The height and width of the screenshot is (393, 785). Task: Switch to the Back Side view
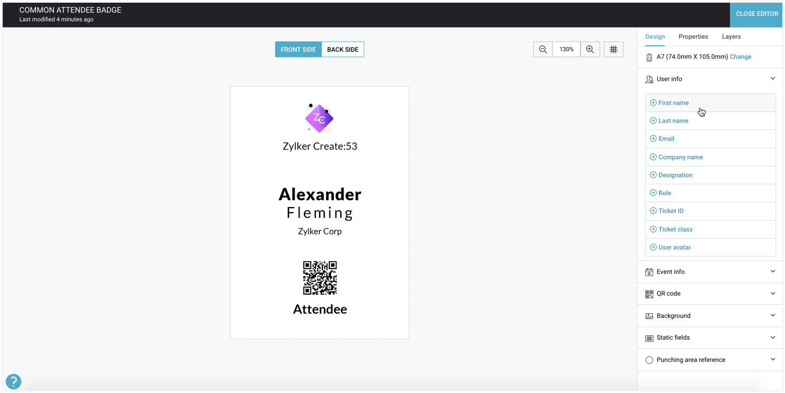click(342, 49)
